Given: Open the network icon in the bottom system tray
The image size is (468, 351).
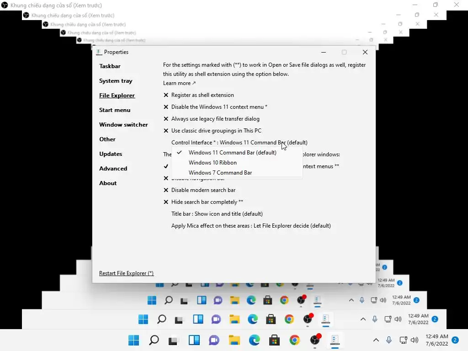Looking at the screenshot, I should click(403, 340).
